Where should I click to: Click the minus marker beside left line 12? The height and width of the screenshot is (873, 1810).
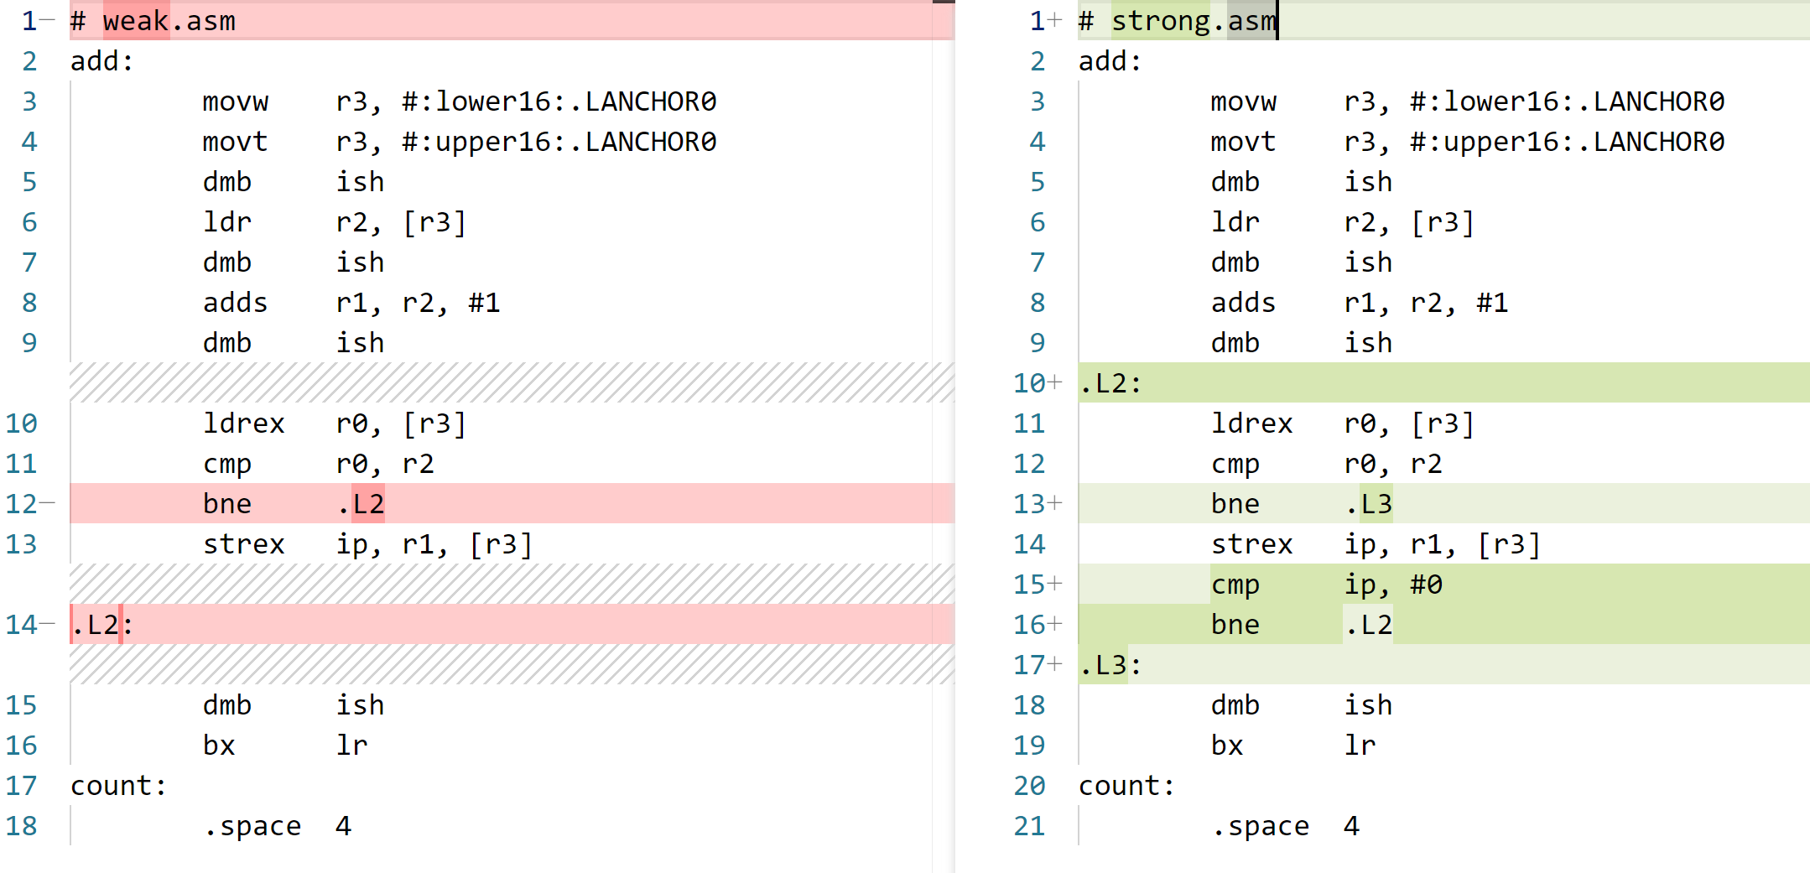coord(48,503)
